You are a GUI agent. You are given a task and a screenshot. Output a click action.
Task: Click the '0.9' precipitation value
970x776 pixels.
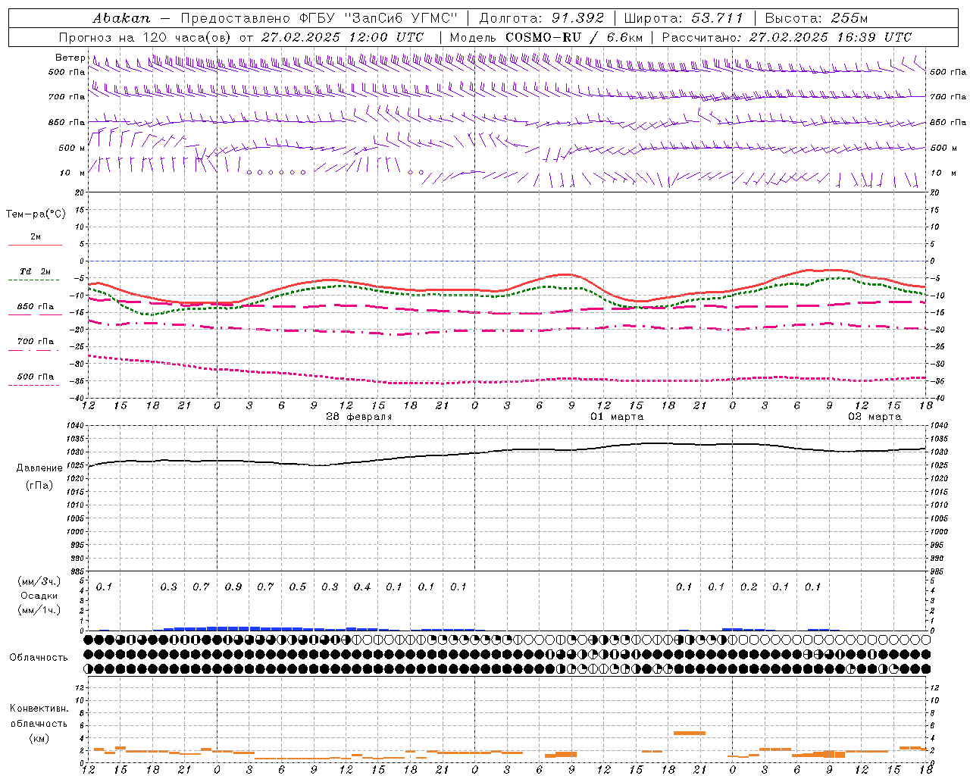coord(233,587)
